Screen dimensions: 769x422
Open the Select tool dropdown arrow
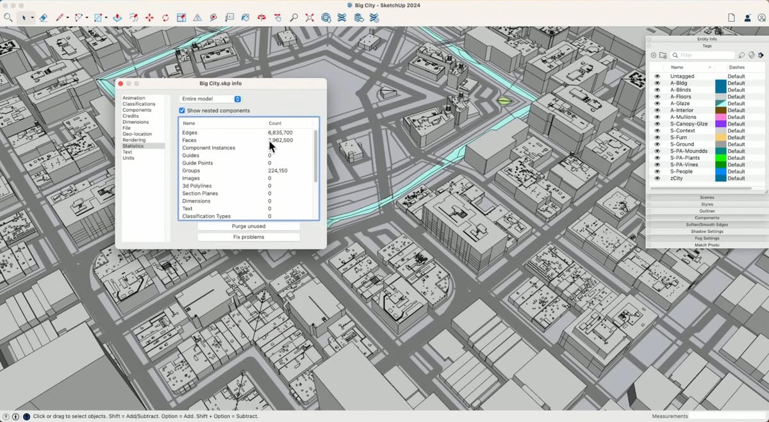(x=32, y=19)
